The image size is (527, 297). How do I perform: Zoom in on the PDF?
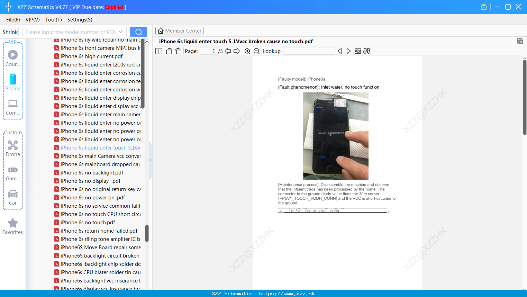pyautogui.click(x=247, y=51)
